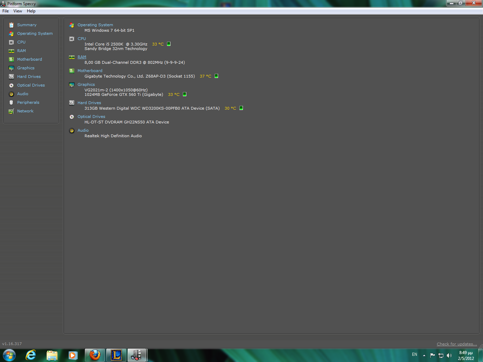Open League of Legends taskbar icon

[x=116, y=355]
